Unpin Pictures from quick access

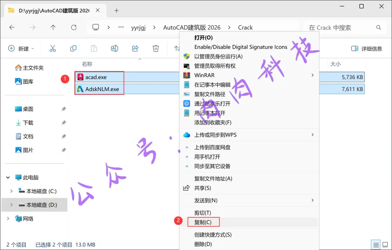point(64,150)
